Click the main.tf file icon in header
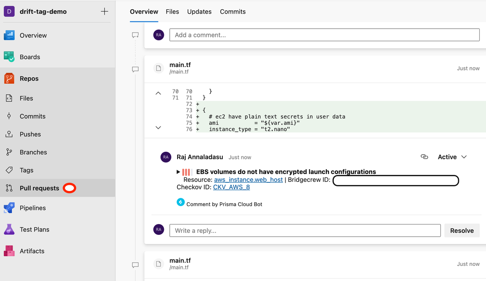486x281 pixels. [x=158, y=68]
